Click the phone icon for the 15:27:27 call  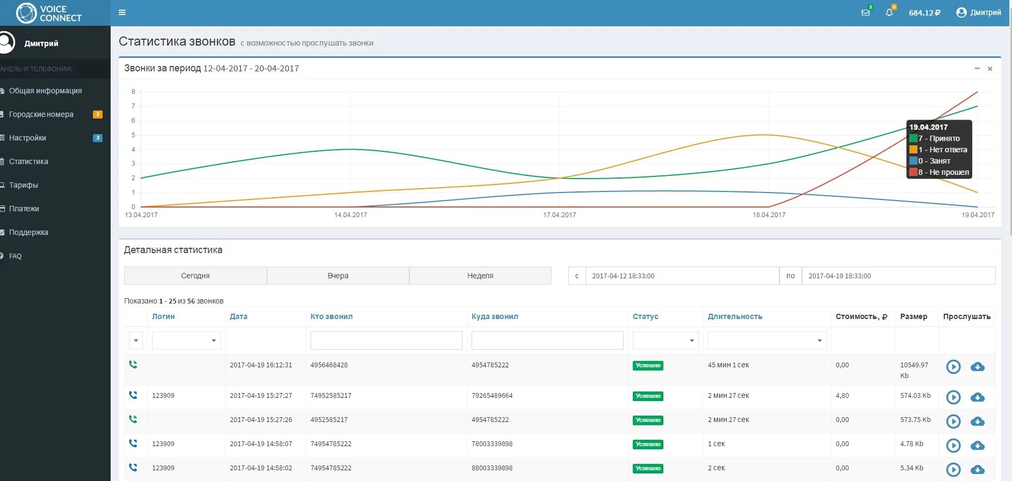(133, 395)
